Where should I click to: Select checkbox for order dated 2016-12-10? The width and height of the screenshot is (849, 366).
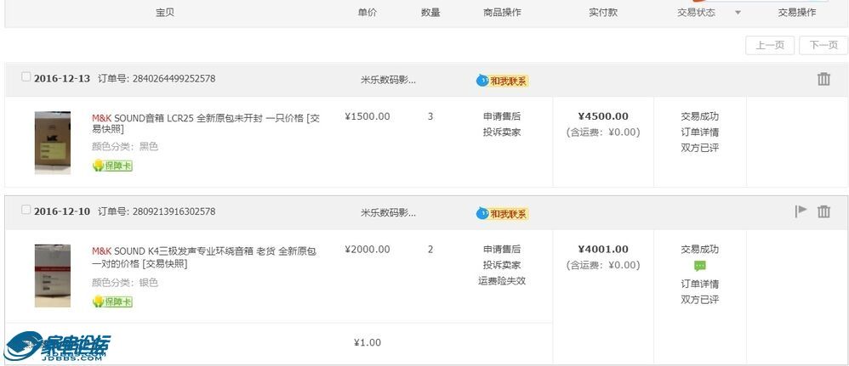tap(26, 210)
